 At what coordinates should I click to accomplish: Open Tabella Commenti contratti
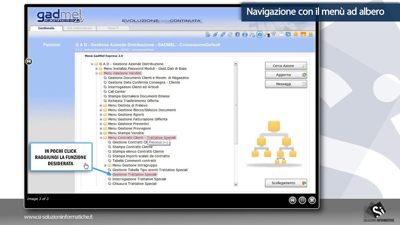(x=134, y=161)
